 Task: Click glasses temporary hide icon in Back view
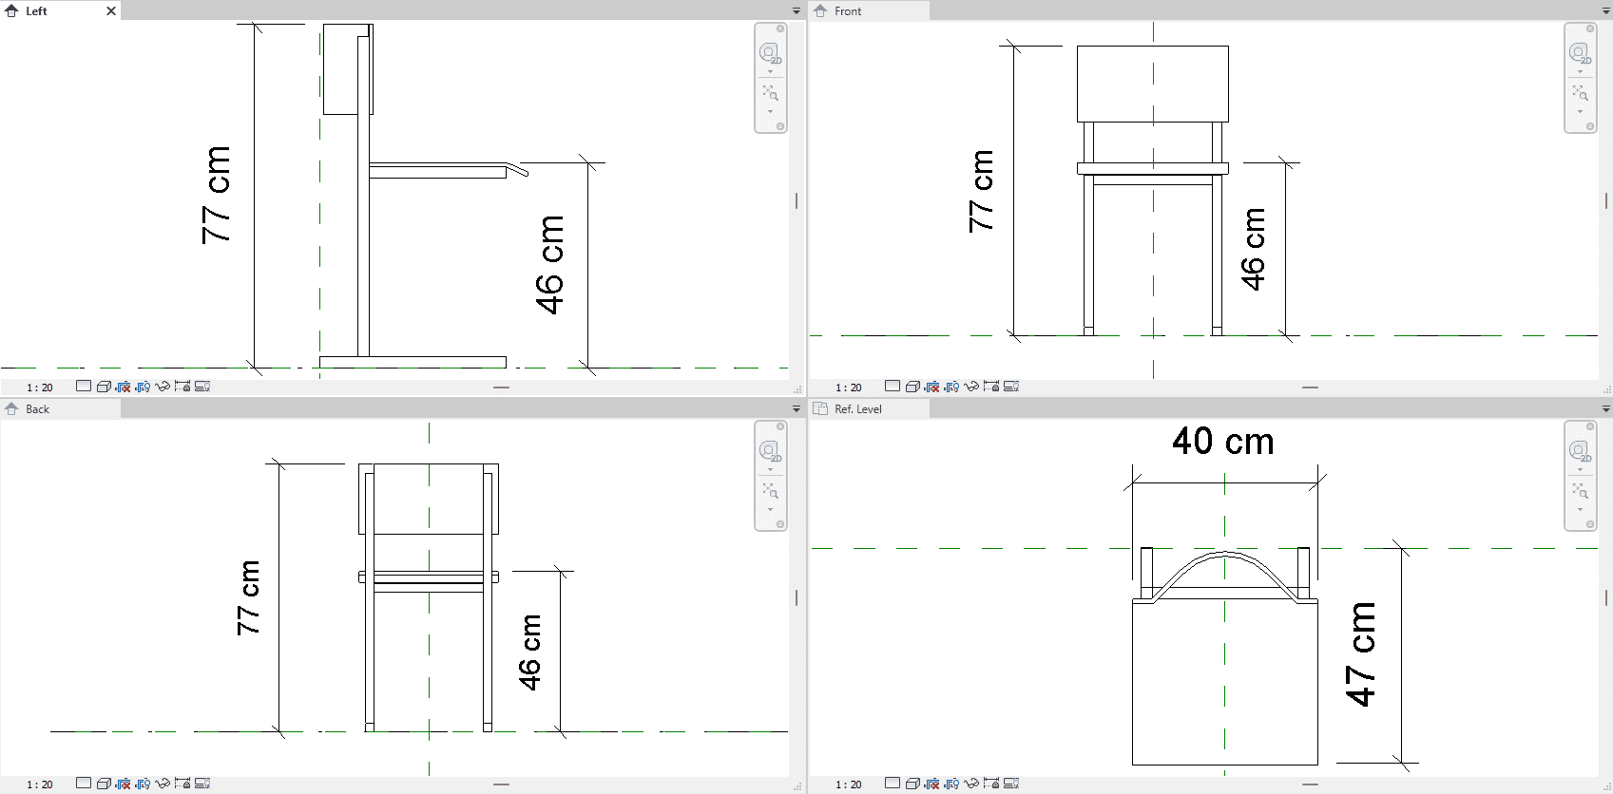coord(163,784)
